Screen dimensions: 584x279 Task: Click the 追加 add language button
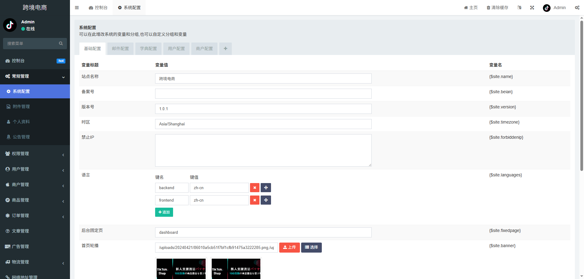164,212
